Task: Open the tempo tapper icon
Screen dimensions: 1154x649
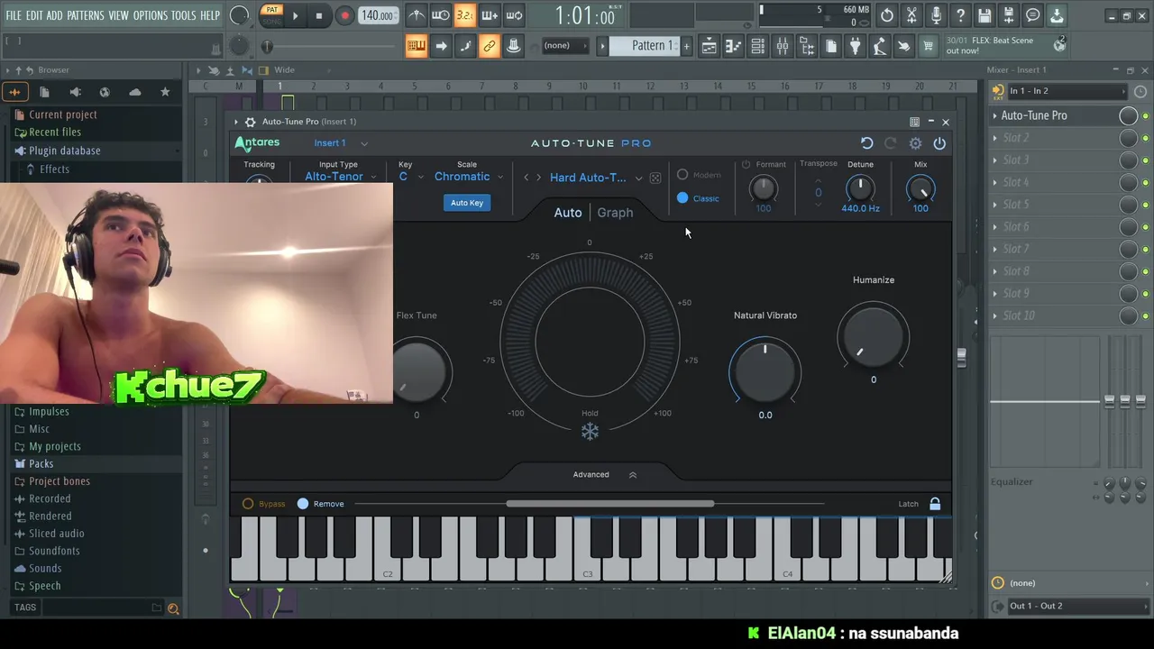Action: click(x=880, y=46)
